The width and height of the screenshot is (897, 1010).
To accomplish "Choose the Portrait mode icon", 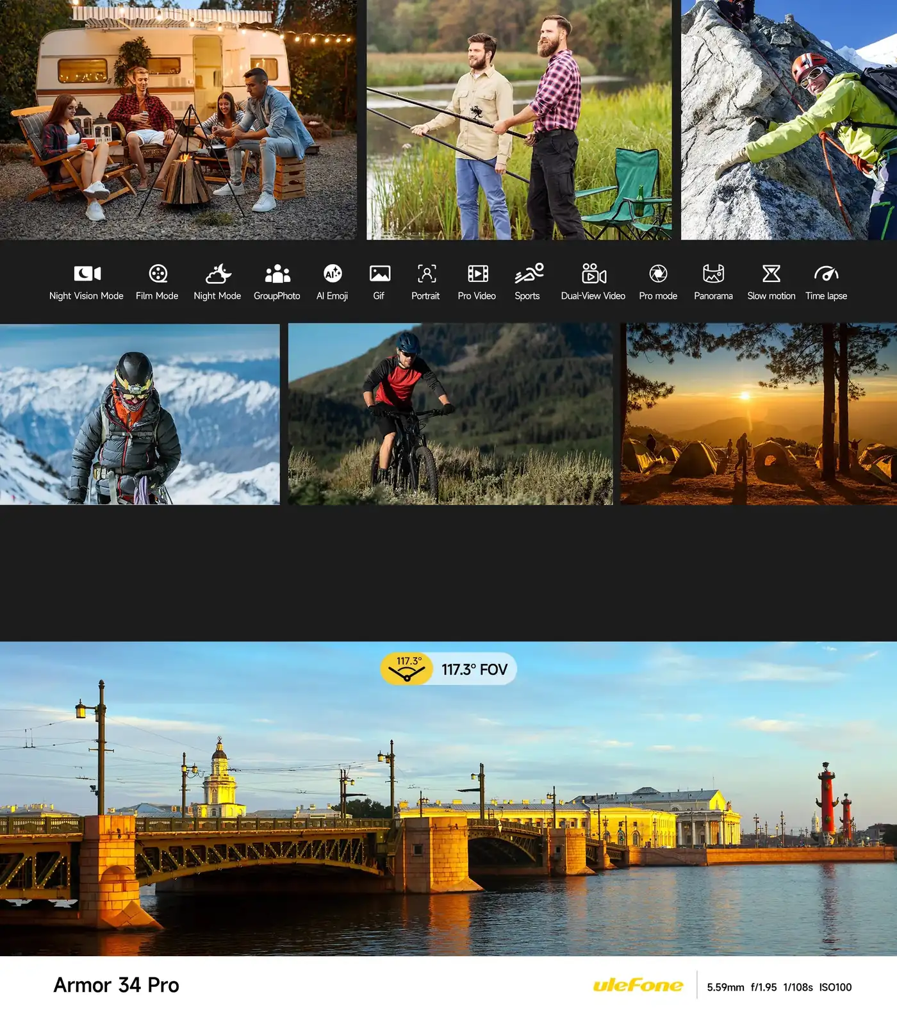I will tap(427, 274).
